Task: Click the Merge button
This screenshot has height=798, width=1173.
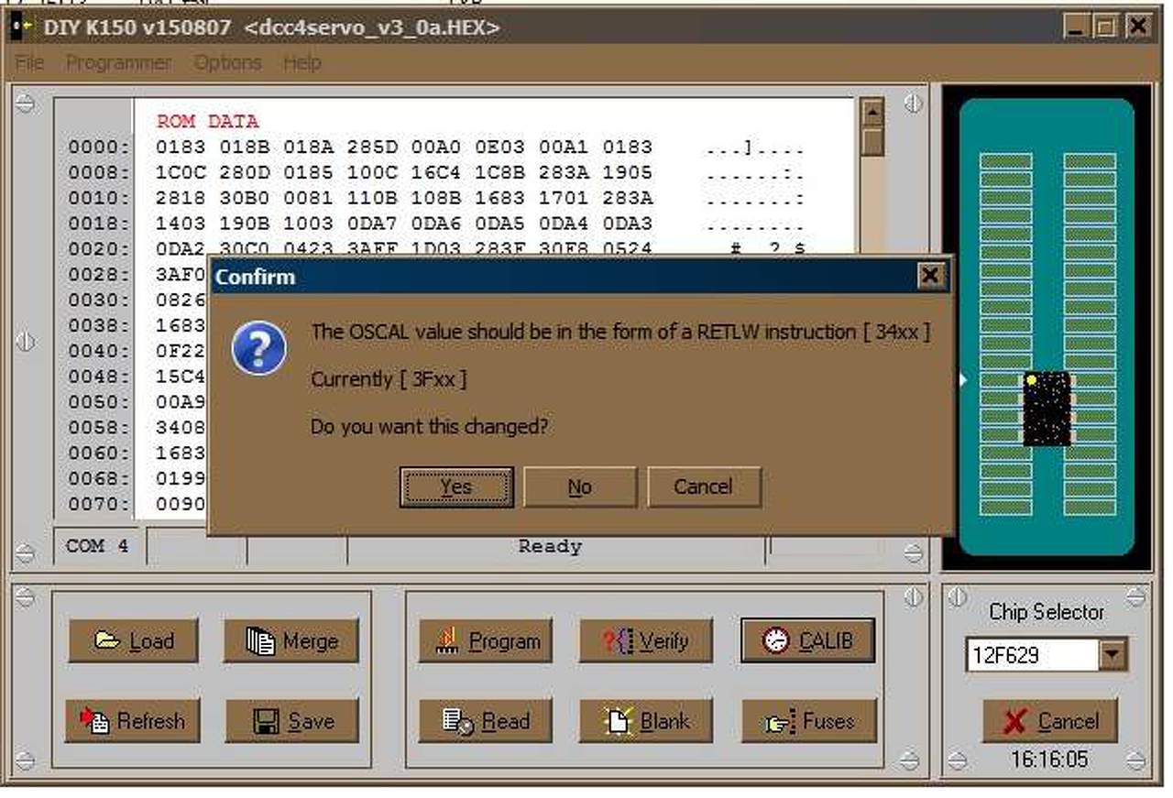Action: click(x=291, y=640)
